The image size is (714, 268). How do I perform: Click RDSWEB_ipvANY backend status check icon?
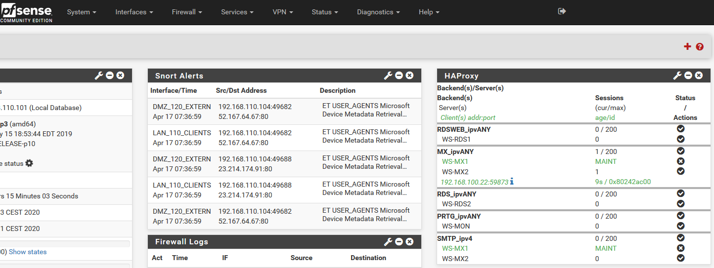(x=680, y=129)
